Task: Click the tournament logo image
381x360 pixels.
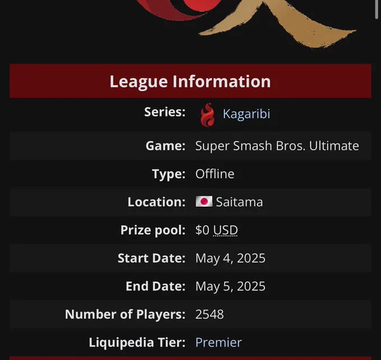Action: [x=245, y=24]
